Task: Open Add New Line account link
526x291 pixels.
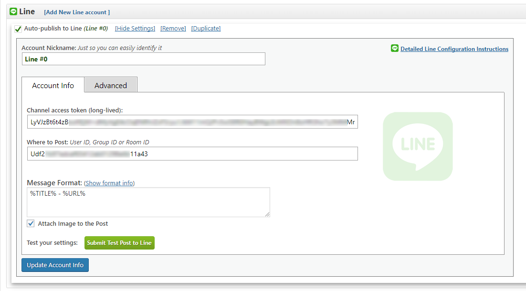Action: [x=77, y=12]
